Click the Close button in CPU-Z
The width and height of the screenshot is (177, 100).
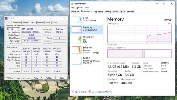coord(61,78)
